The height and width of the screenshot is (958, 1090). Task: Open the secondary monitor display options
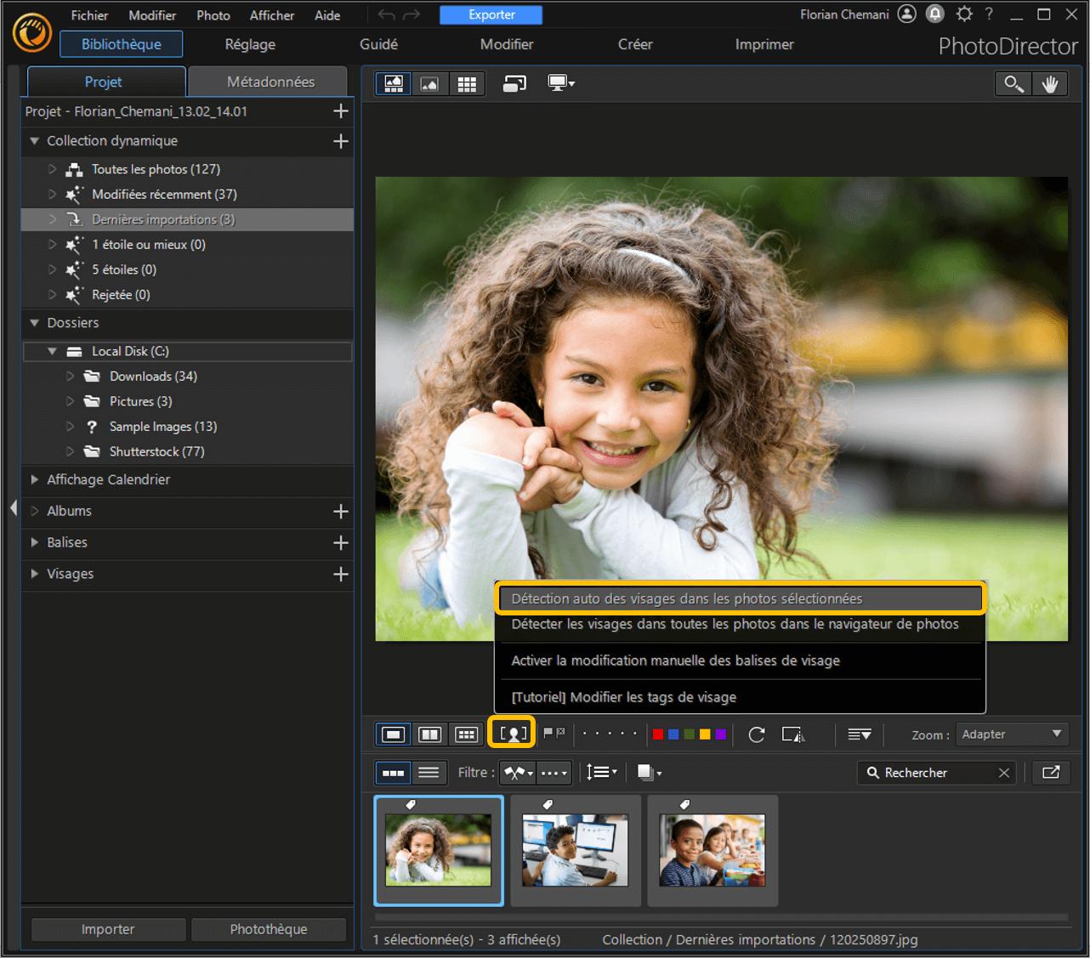(x=561, y=83)
